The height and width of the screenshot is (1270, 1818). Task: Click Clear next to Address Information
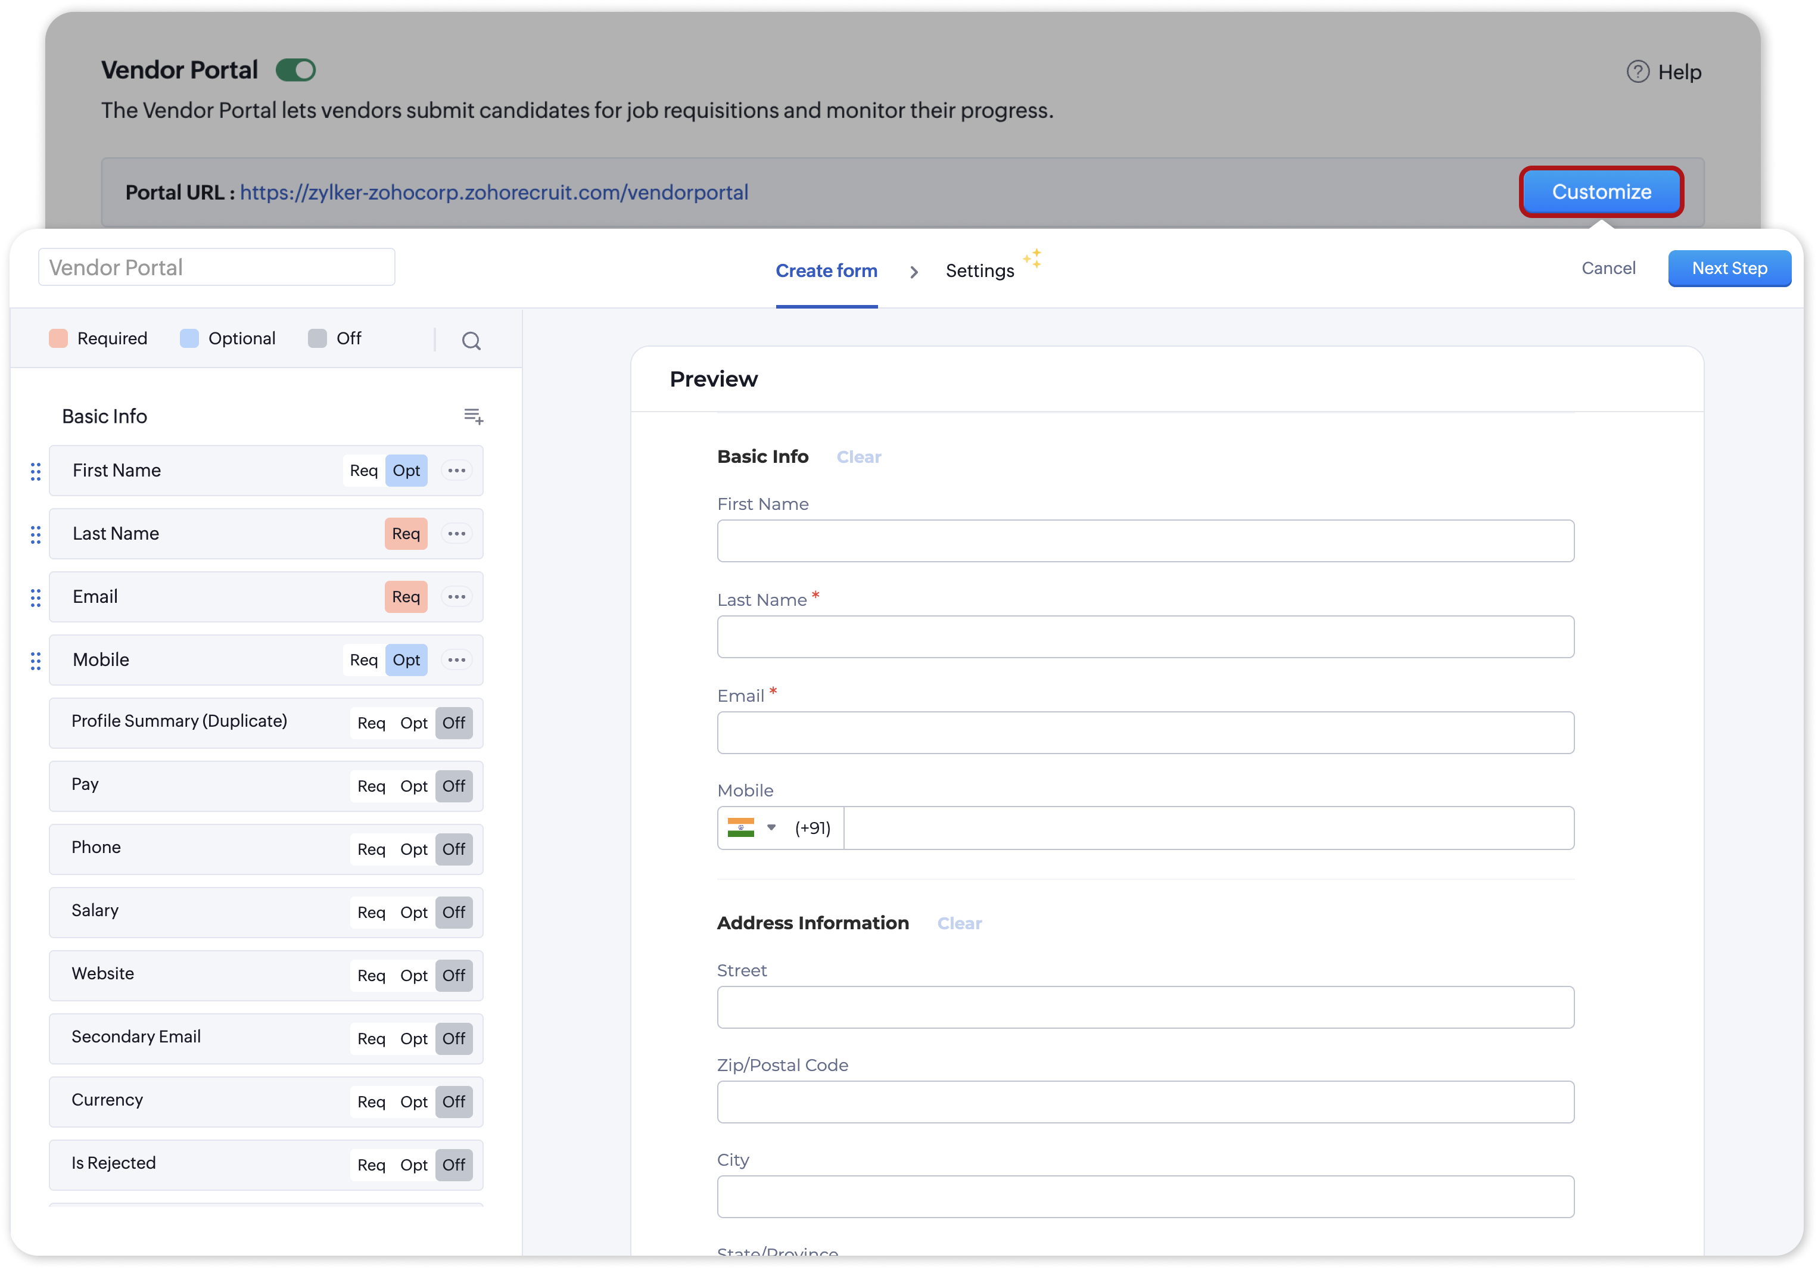[959, 923]
